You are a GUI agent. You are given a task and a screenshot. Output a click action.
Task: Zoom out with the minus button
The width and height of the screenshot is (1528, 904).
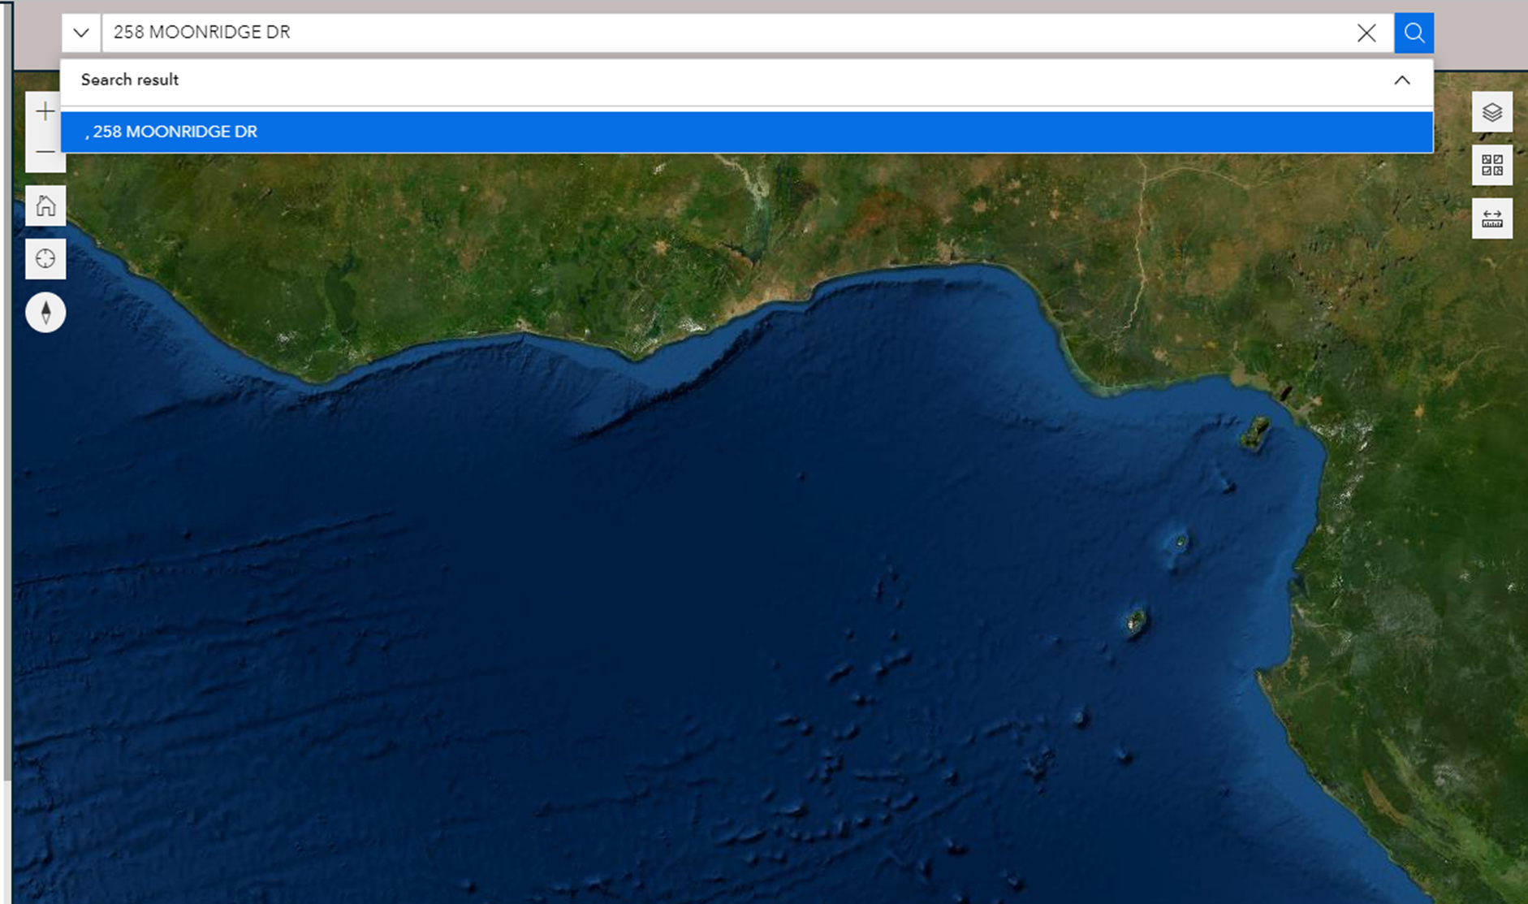click(45, 153)
